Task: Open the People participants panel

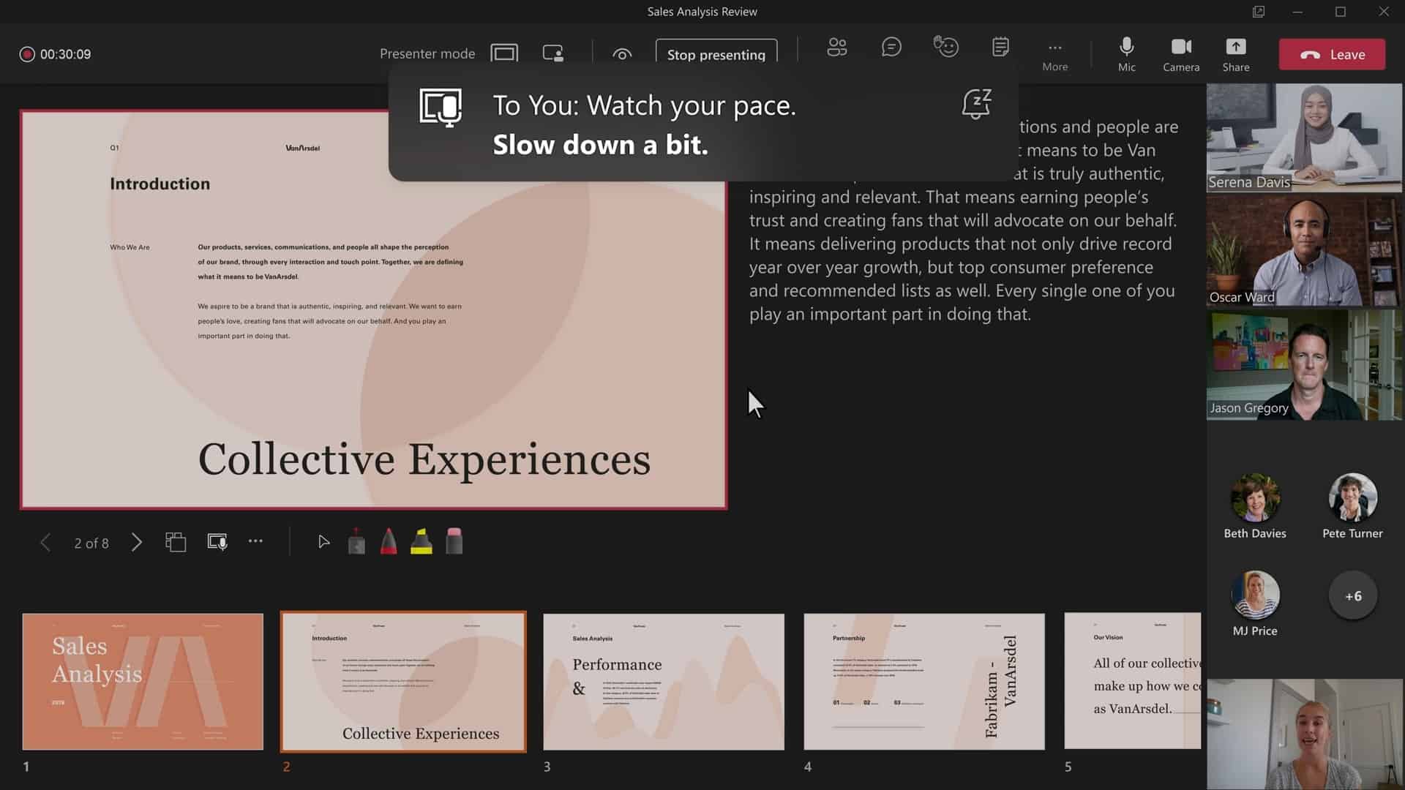Action: tap(836, 48)
